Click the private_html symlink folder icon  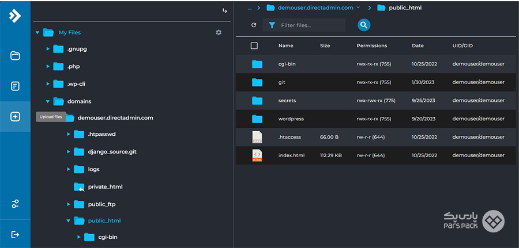(79, 187)
